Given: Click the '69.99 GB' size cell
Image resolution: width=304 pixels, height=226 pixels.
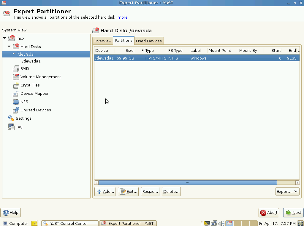Looking at the screenshot, I should tap(125, 58).
